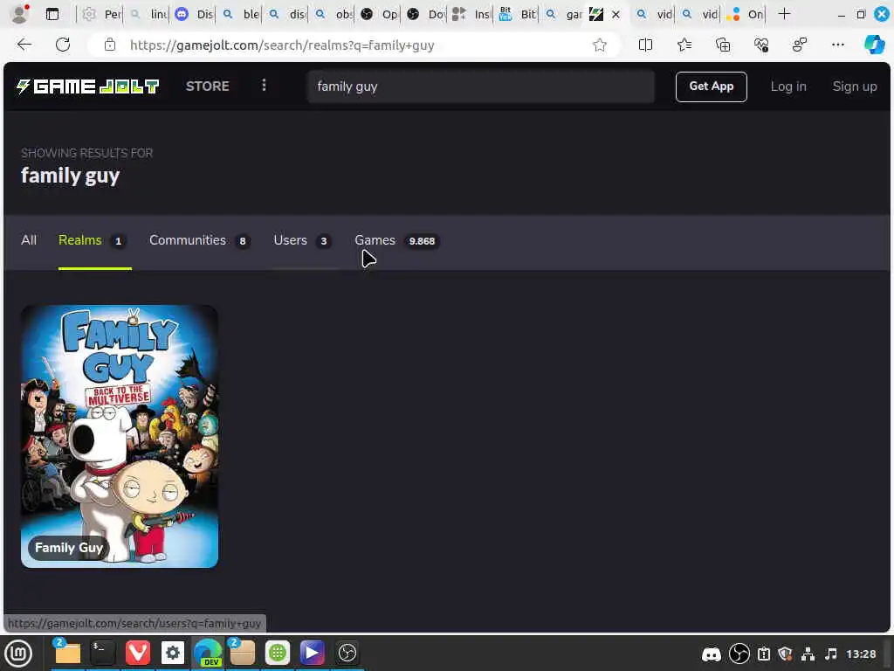
Task: Click the Log in link
Action: pyautogui.click(x=788, y=86)
